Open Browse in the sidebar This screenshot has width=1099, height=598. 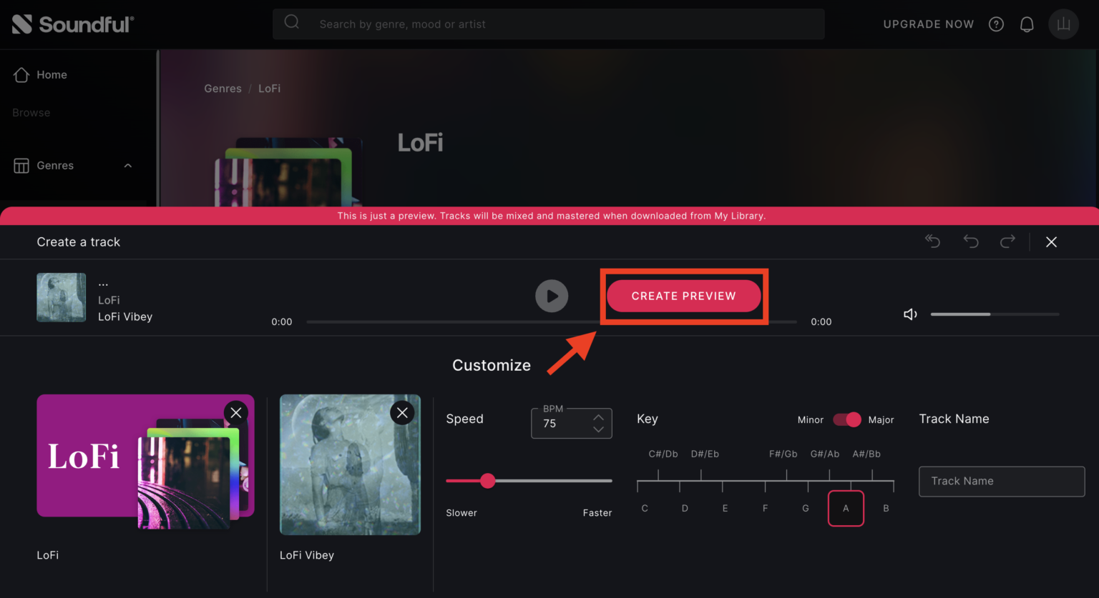tap(31, 112)
